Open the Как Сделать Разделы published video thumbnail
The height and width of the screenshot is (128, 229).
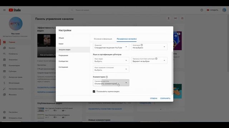point(40,110)
